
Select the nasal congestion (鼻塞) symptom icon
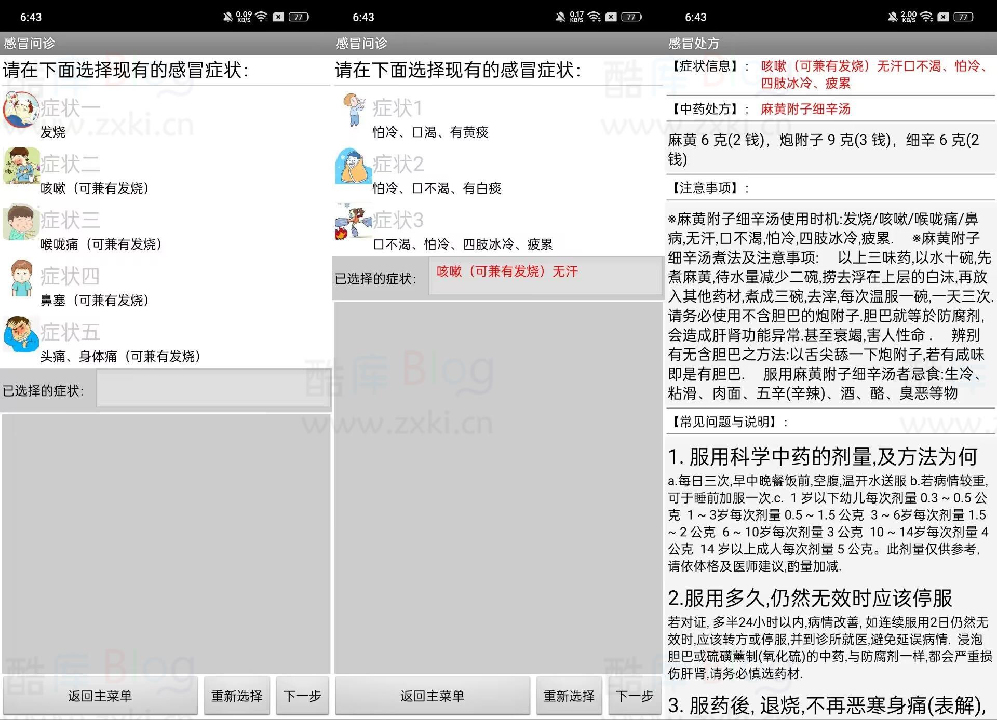[21, 279]
